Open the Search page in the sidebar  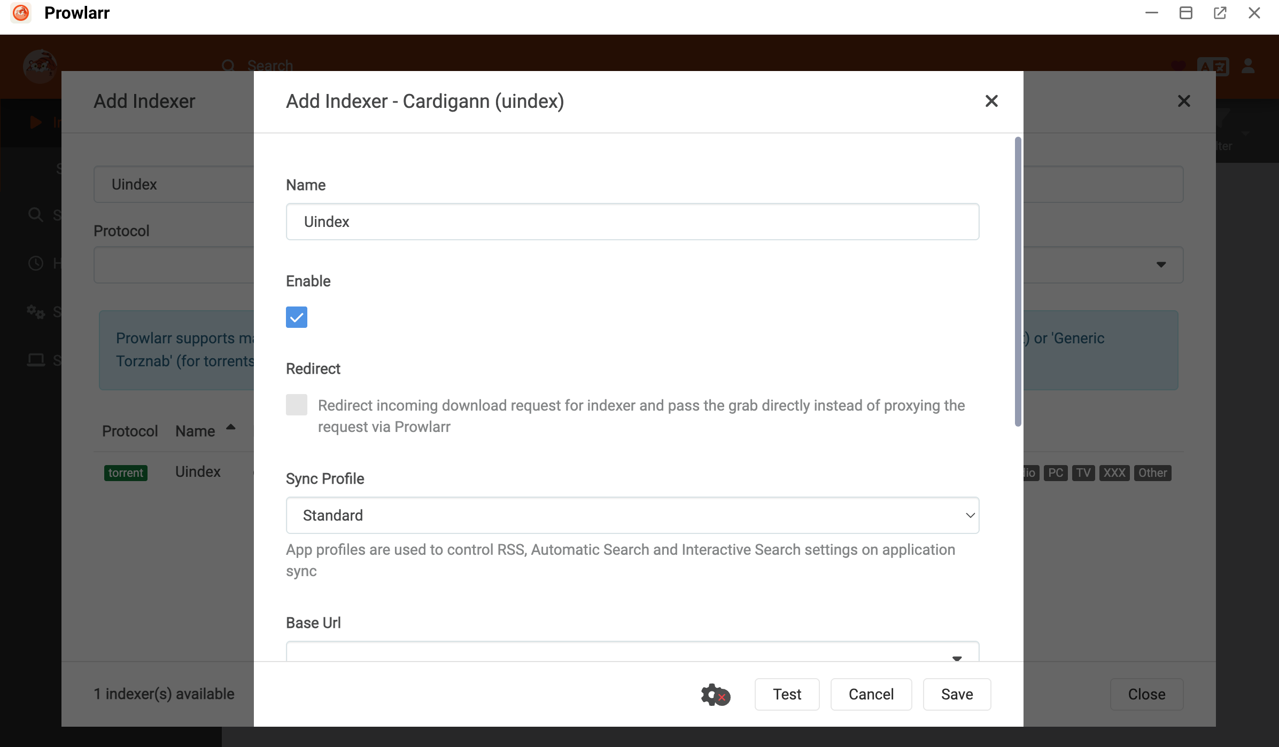coord(35,214)
